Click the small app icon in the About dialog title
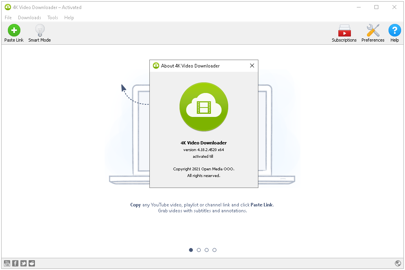Image resolution: width=405 pixels, height=270 pixels. [x=156, y=66]
